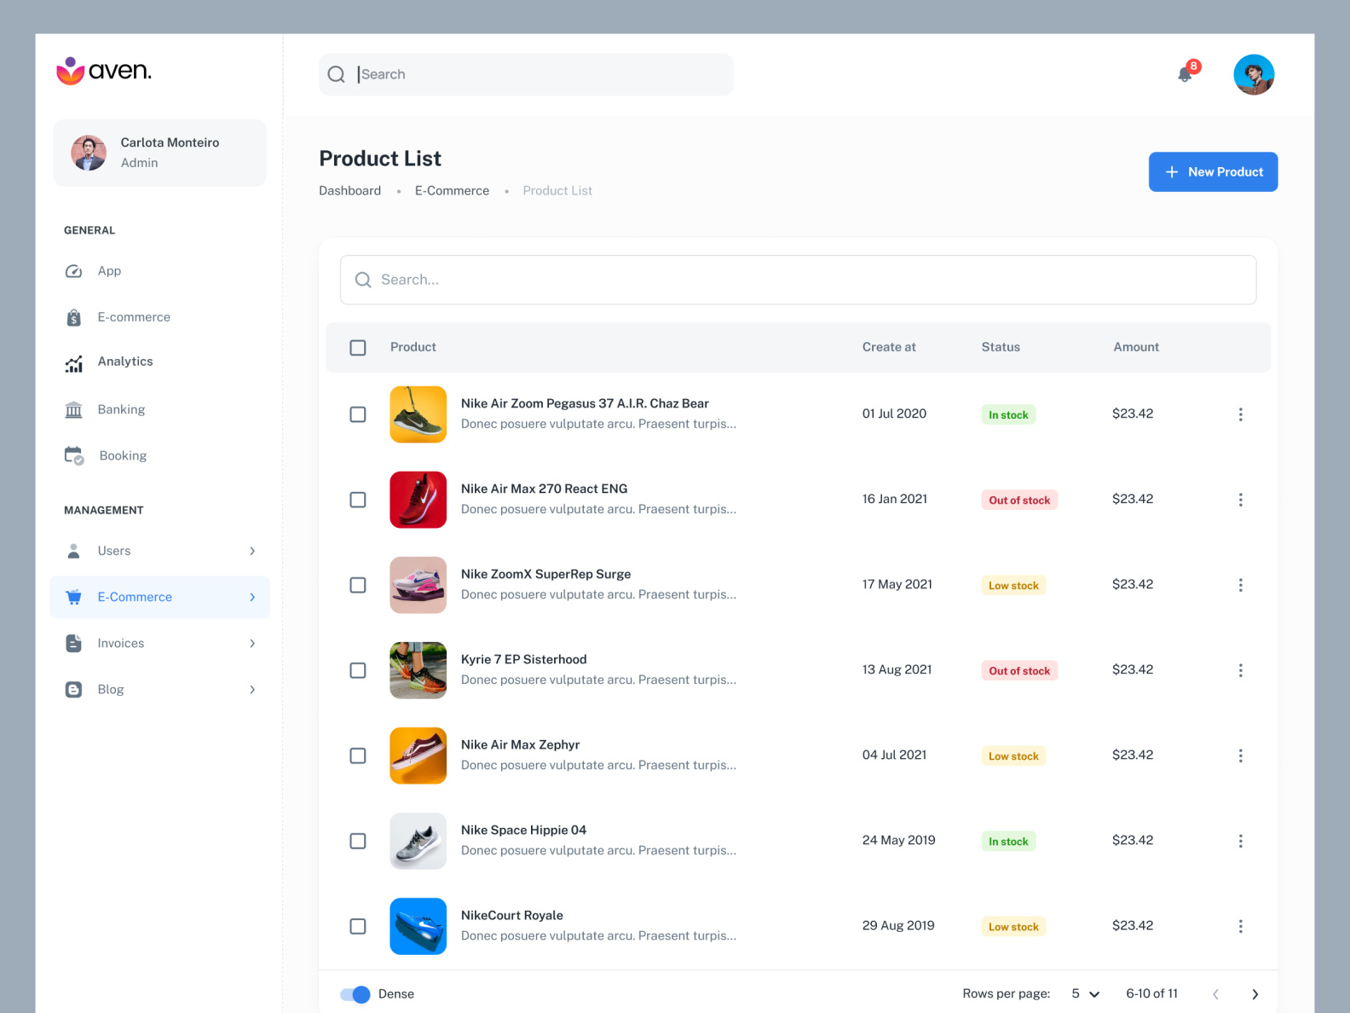
Task: Click Booking calendar icon
Action: tap(74, 455)
